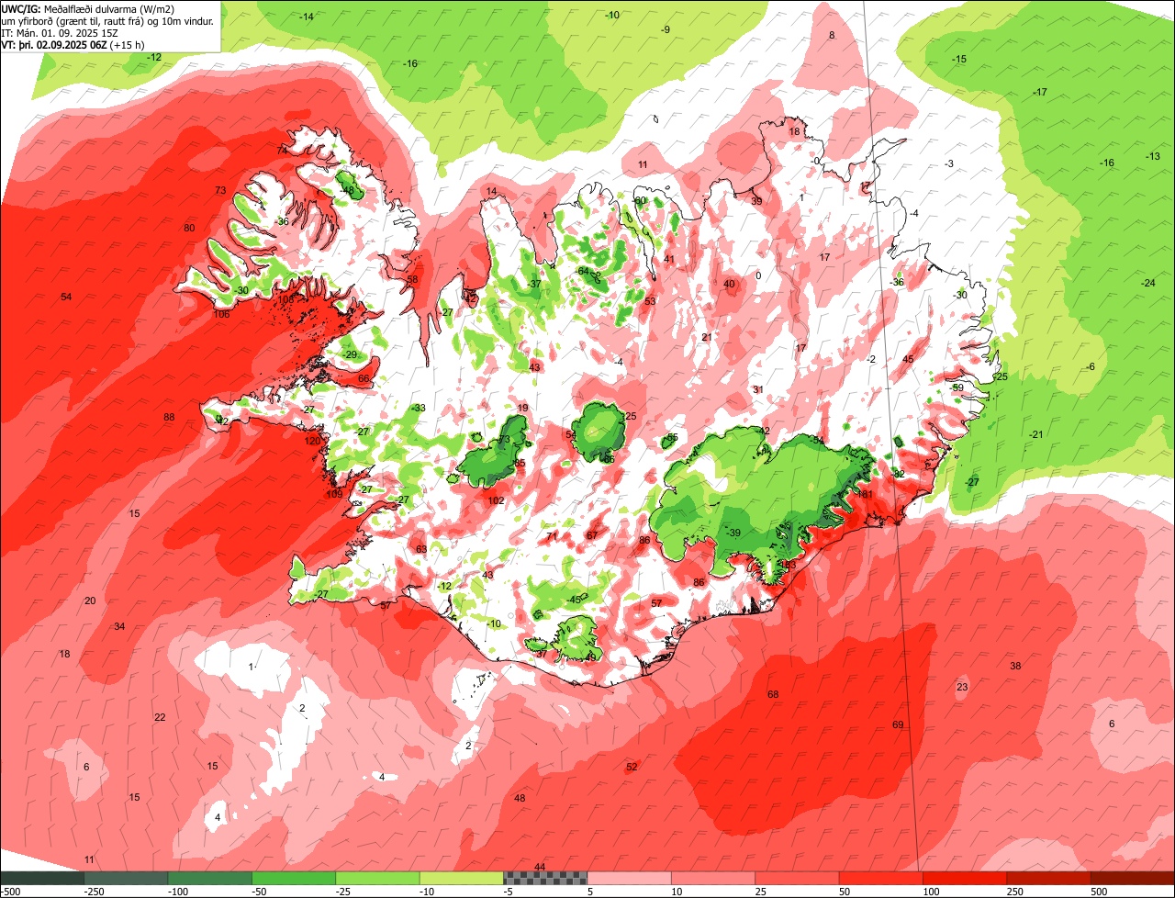Click the value '63' in southwest Iceland
This screenshot has height=898, width=1175.
pos(421,549)
